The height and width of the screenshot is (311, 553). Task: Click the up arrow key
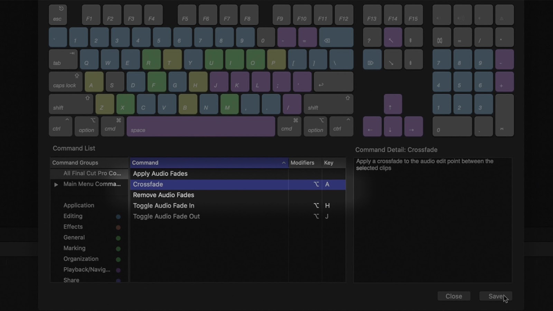(393, 104)
